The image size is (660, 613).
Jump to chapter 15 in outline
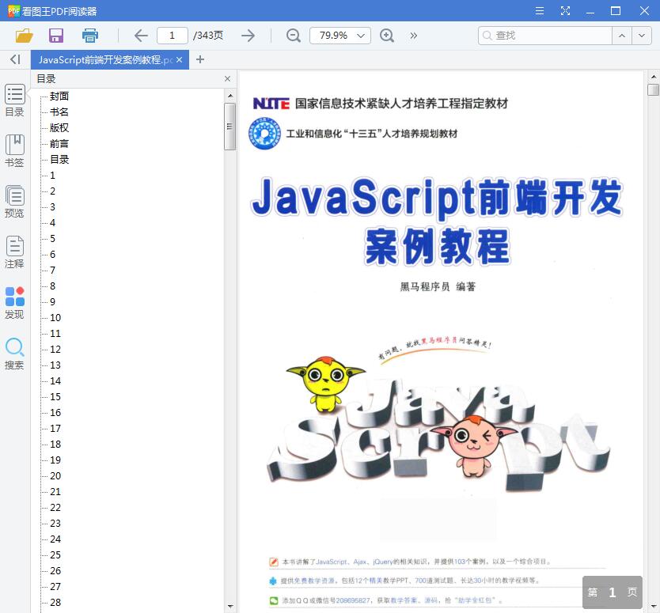(55, 397)
